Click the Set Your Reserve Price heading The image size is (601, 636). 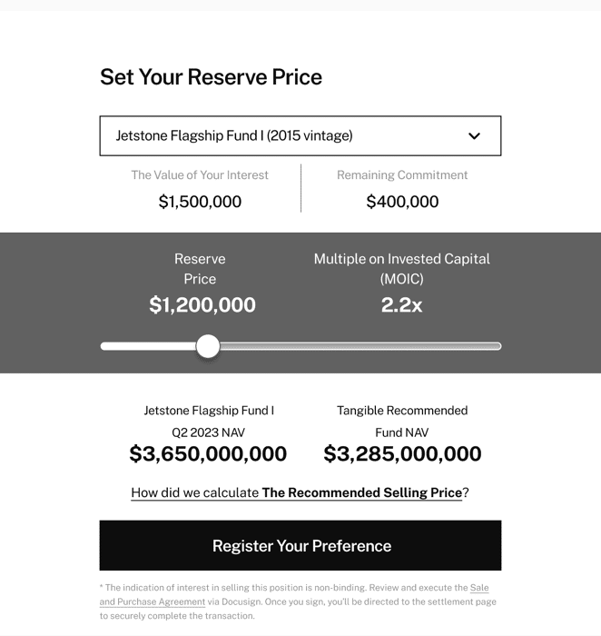tap(211, 77)
